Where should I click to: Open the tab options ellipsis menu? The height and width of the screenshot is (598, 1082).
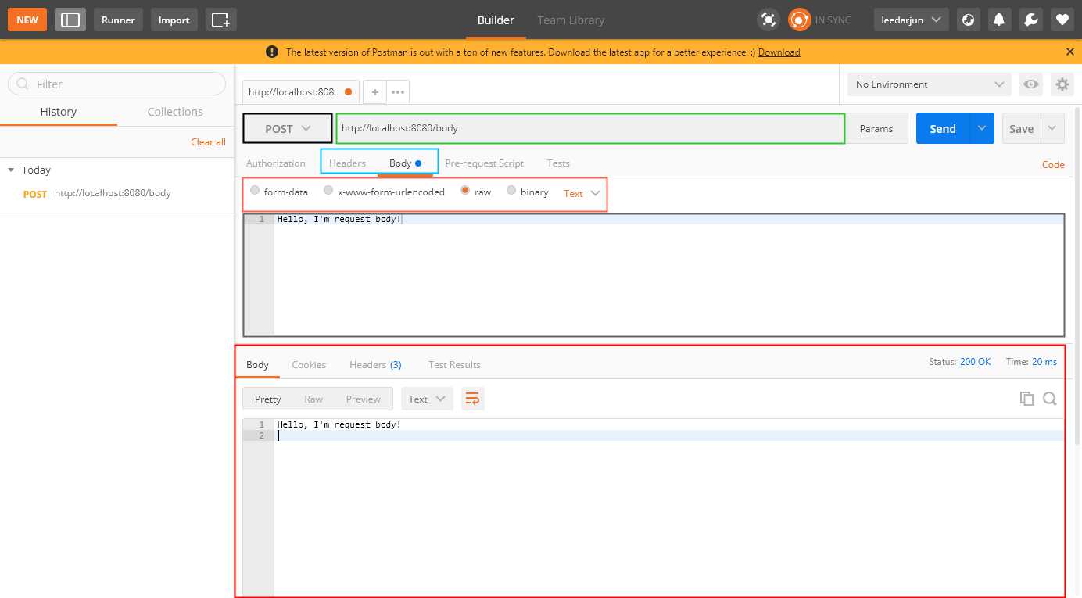pyautogui.click(x=398, y=92)
